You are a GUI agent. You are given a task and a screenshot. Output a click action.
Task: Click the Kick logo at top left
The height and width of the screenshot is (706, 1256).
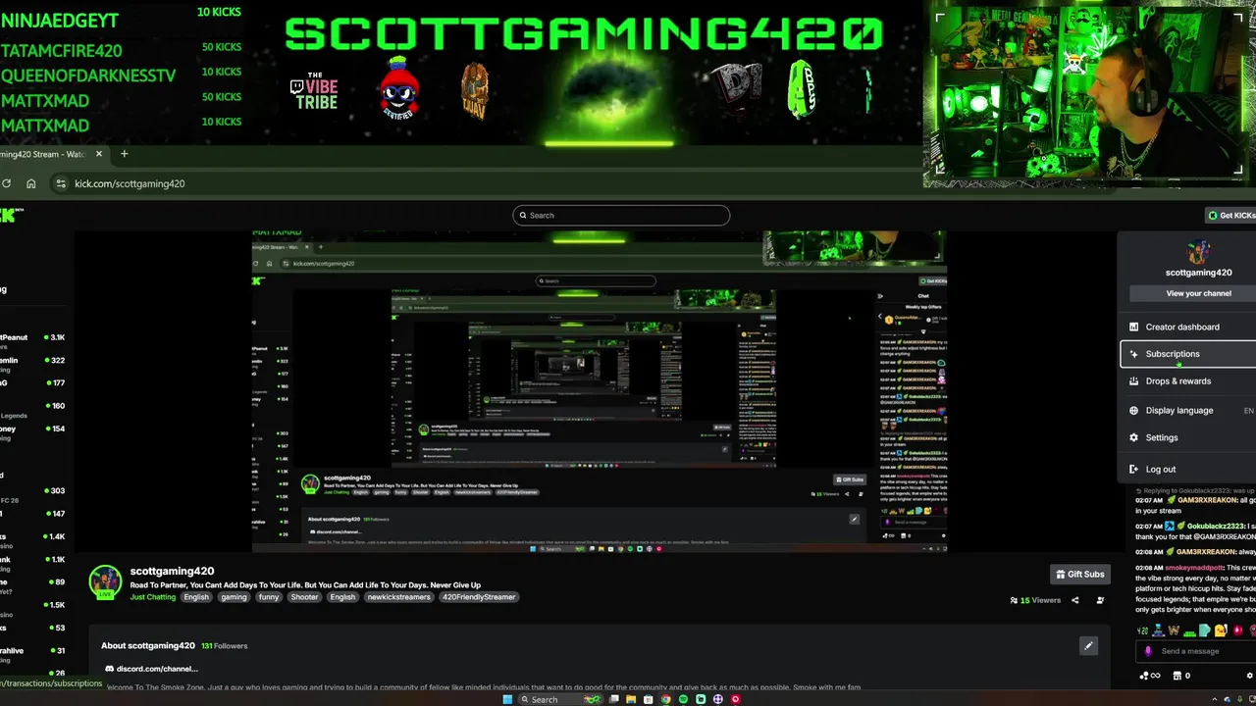point(11,215)
